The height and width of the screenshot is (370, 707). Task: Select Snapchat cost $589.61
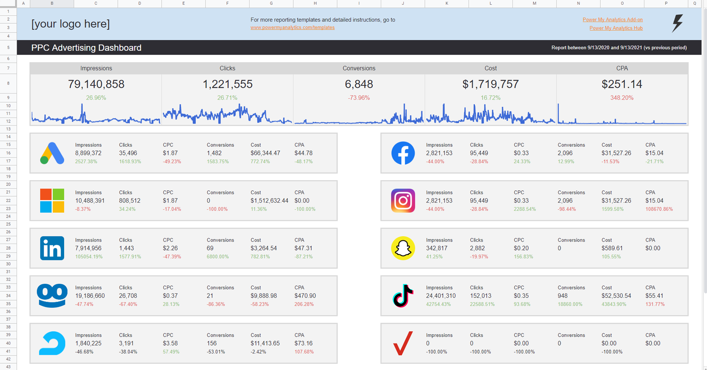coord(612,248)
